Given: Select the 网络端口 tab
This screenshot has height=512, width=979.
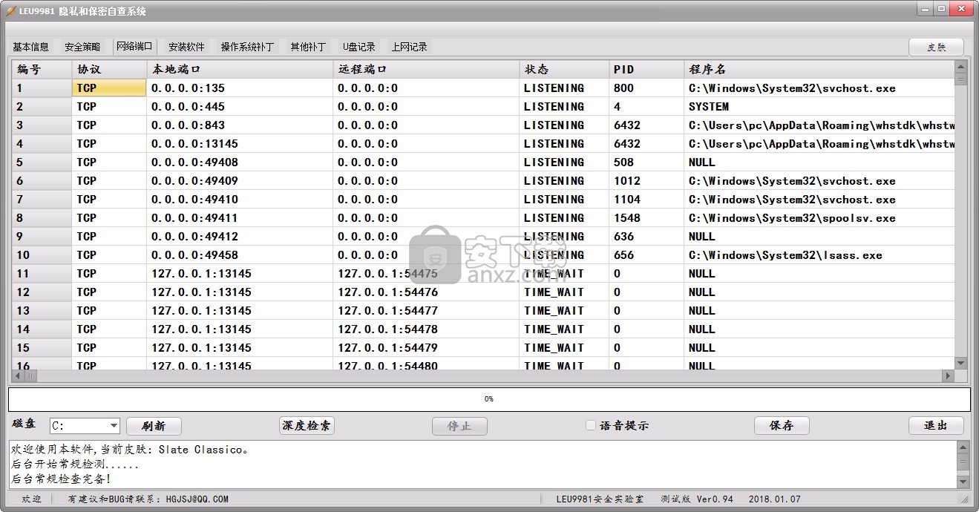Looking at the screenshot, I should coord(134,46).
